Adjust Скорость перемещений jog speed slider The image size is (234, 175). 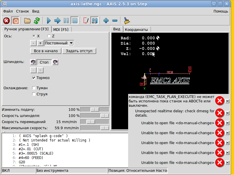[95, 122]
